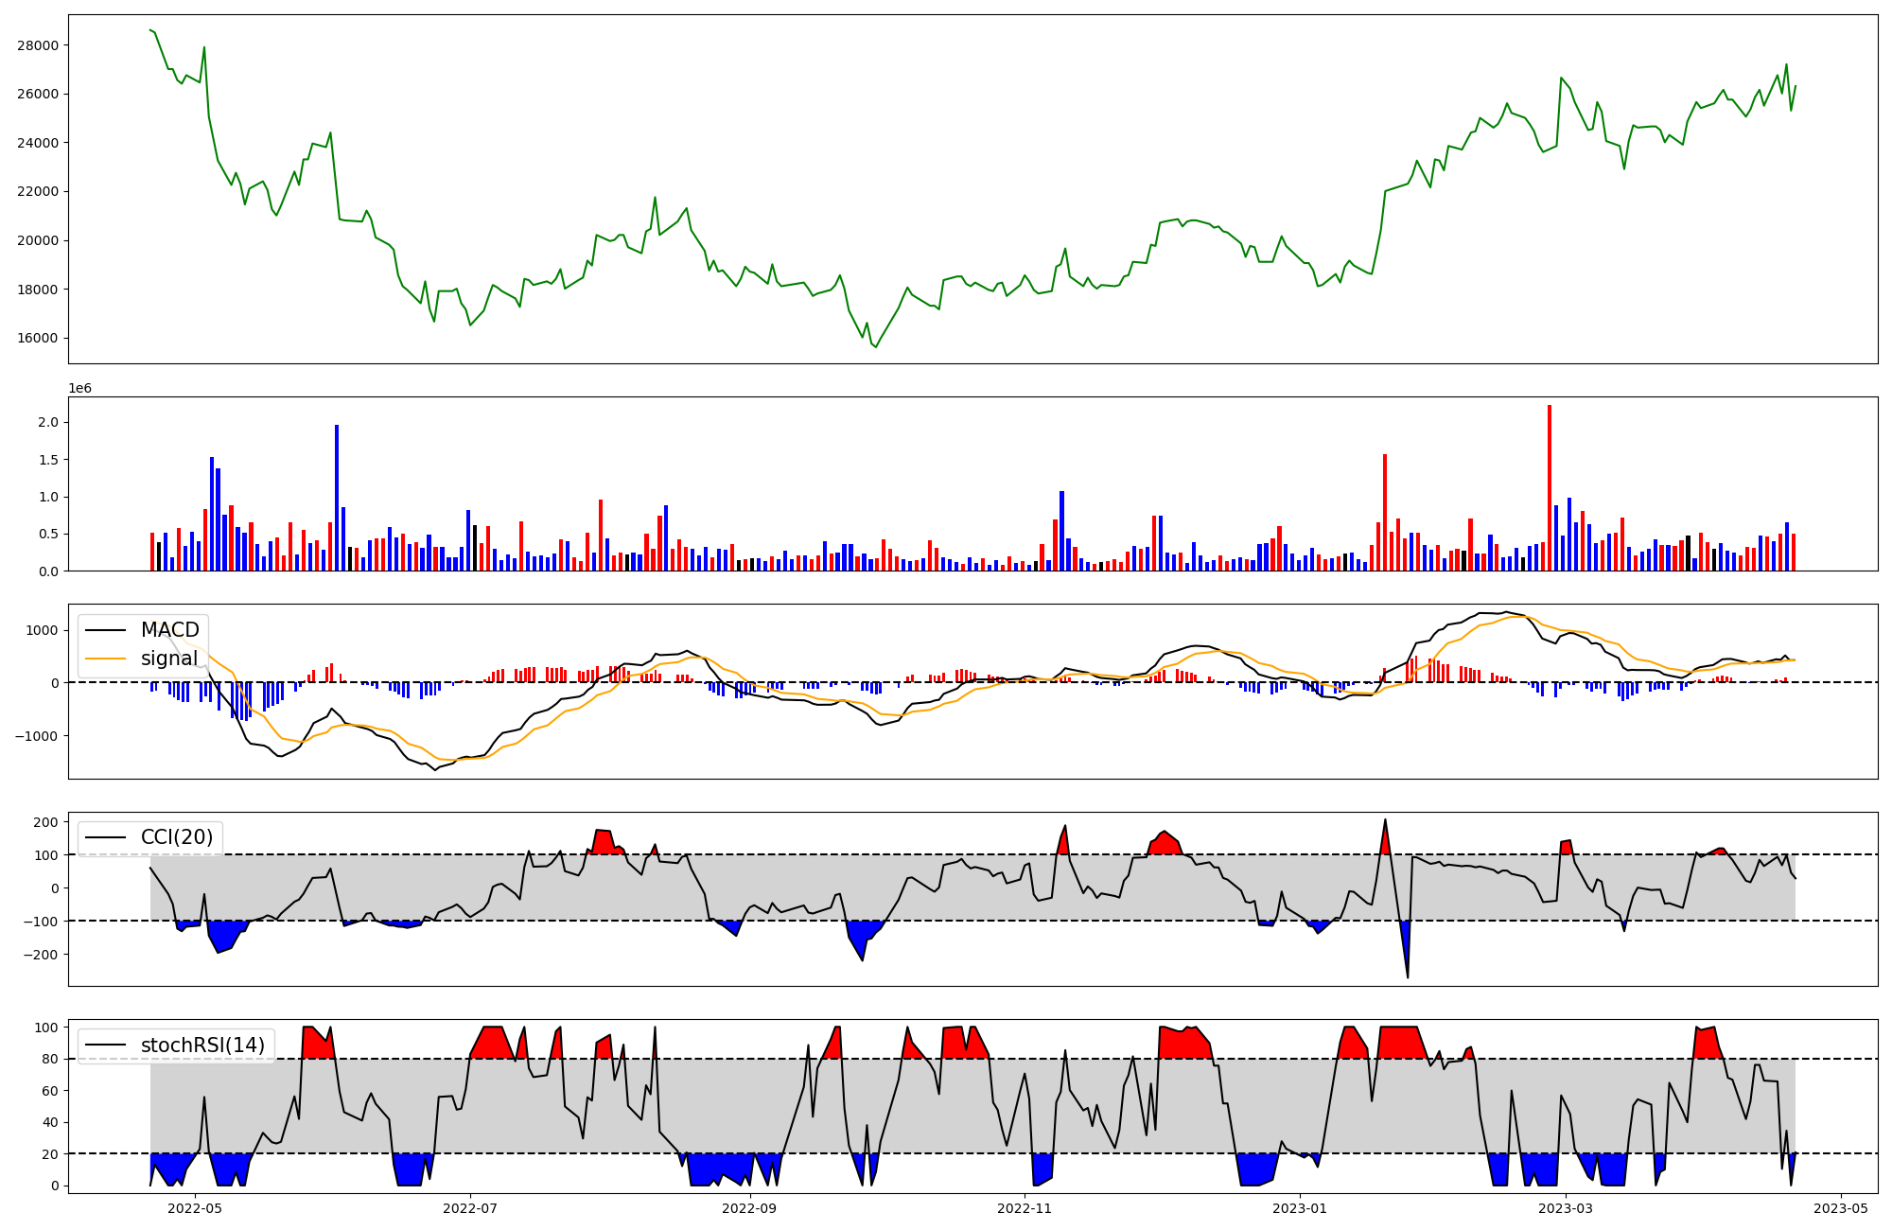Click the 2022-07 x-axis date label
This screenshot has width=1892, height=1230.
click(x=470, y=1208)
